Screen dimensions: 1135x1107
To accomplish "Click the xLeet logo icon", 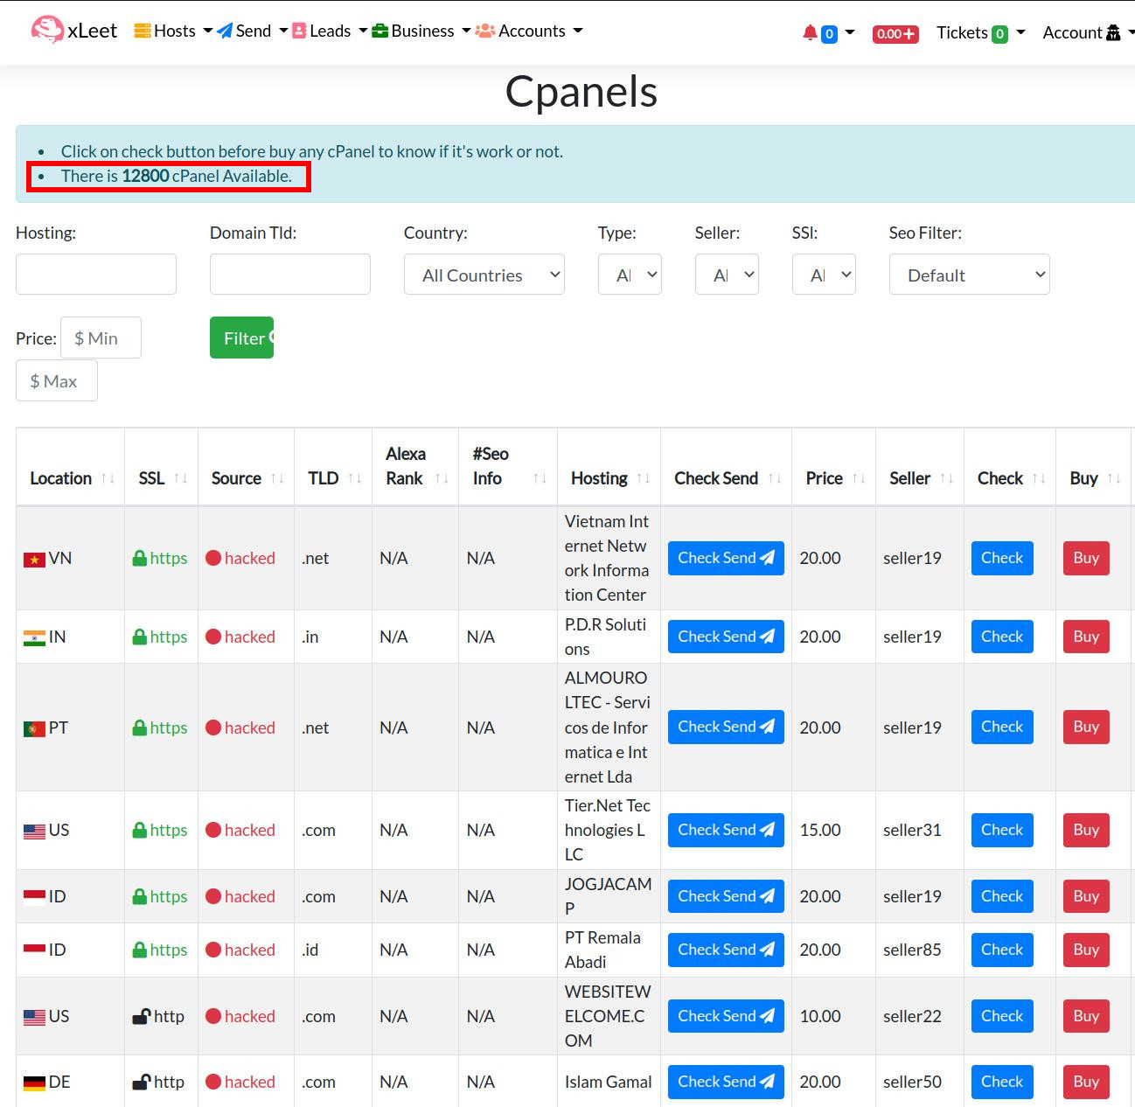I will [x=47, y=31].
